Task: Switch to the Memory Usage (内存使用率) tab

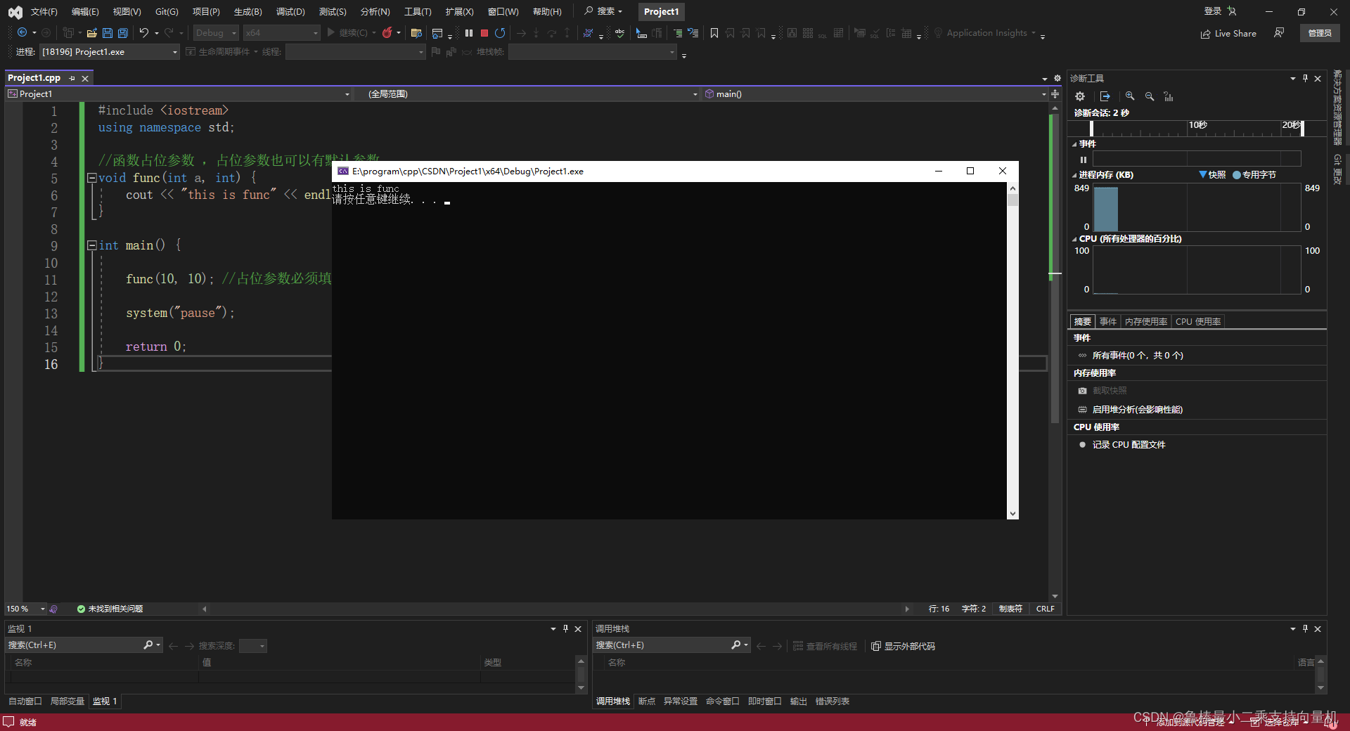Action: tap(1145, 321)
